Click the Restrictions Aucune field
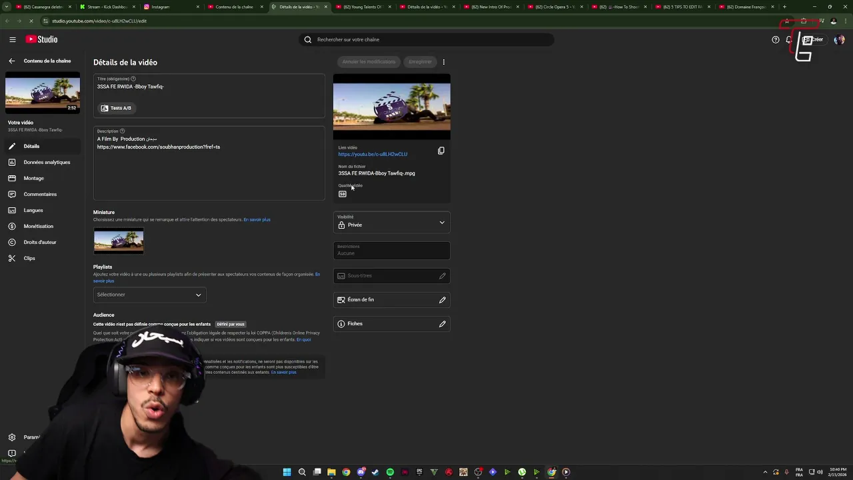 click(391, 250)
